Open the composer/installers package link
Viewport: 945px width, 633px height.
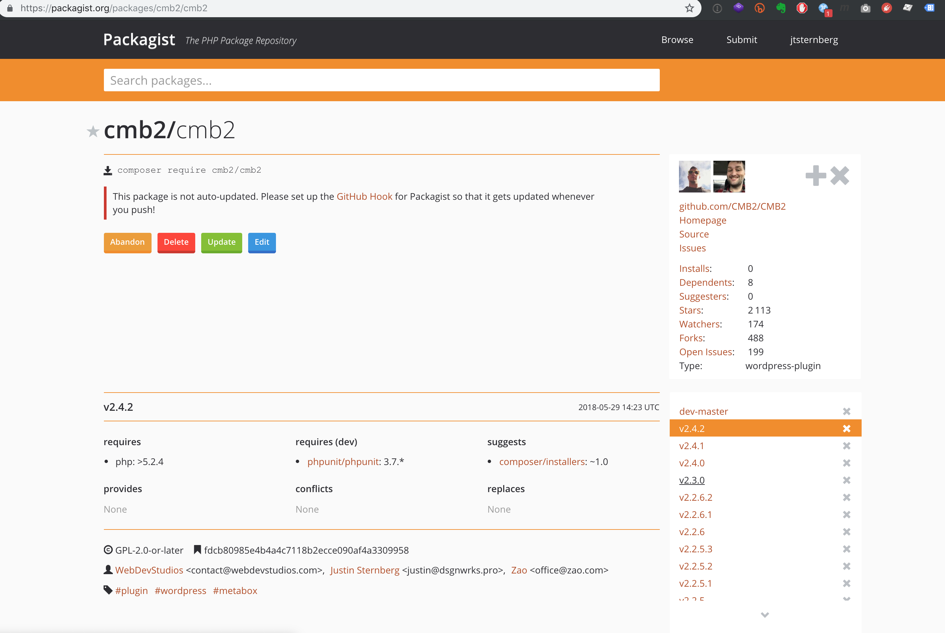[x=542, y=462]
